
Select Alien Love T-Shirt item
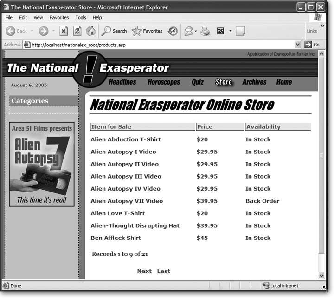tap(117, 213)
